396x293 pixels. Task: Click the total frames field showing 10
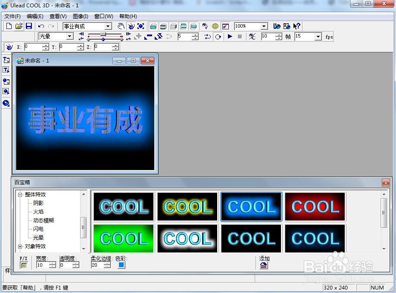268,37
